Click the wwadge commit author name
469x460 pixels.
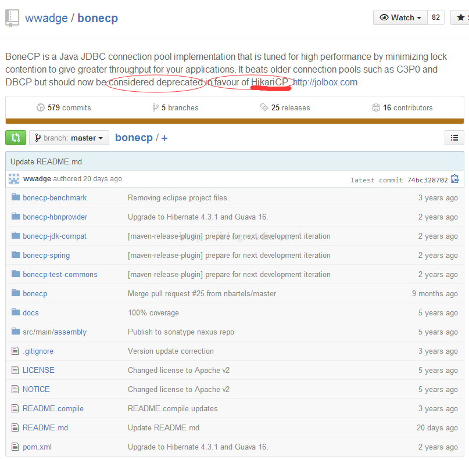pos(37,179)
